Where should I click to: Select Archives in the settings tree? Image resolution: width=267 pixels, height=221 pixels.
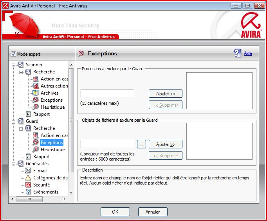pos(49,93)
